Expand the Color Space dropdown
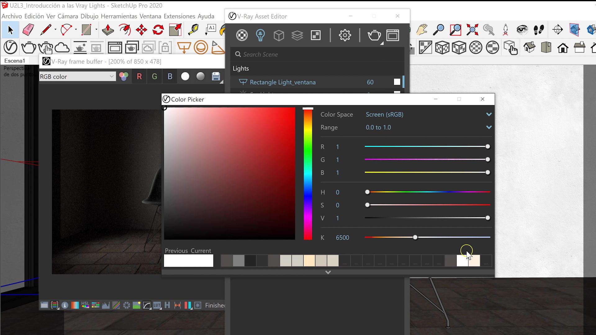This screenshot has height=335, width=596. coord(489,114)
